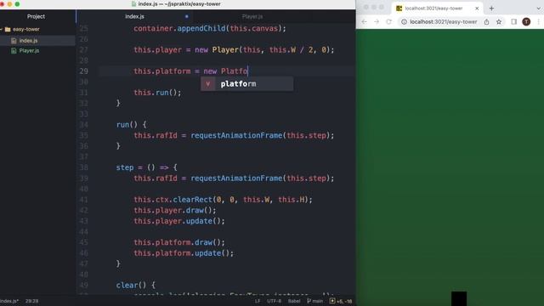Screen dimensions: 544x306
Task: Bookmark this page with the star icon
Action: pos(499,21)
